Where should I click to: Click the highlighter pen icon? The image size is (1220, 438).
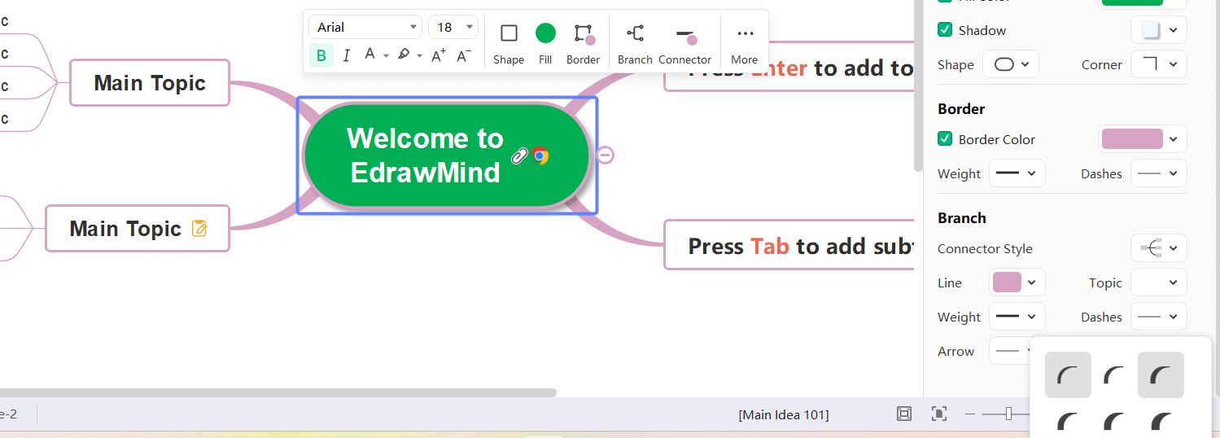404,55
